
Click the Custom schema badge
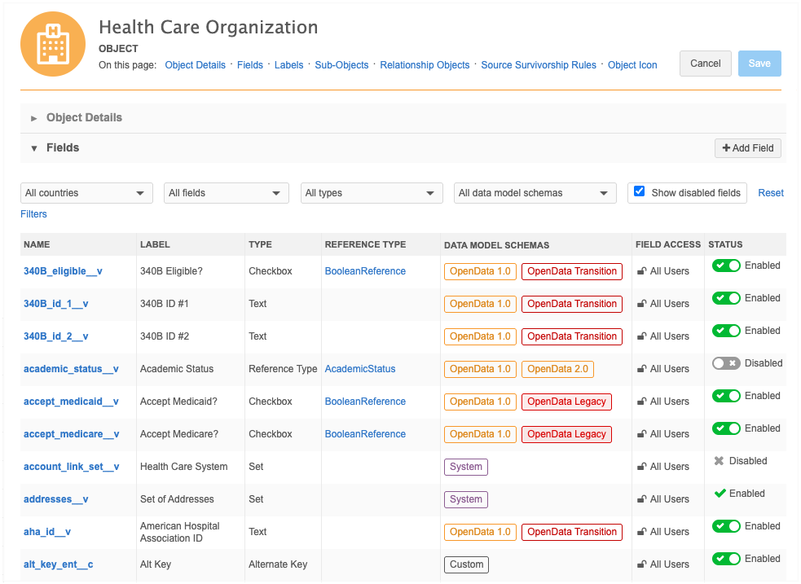coord(466,564)
